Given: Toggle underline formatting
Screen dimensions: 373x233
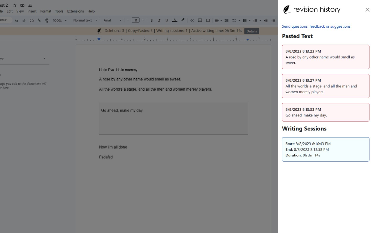Looking at the screenshot, I should coord(167,20).
